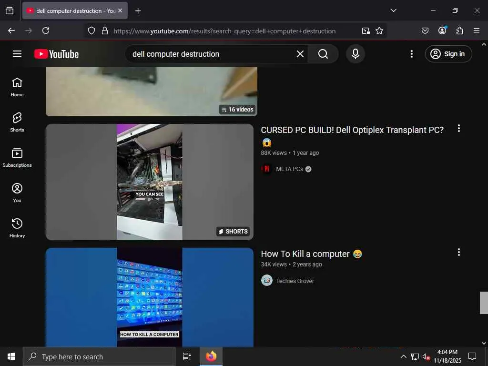Open You in the sidebar
The height and width of the screenshot is (366, 488).
[x=17, y=193]
